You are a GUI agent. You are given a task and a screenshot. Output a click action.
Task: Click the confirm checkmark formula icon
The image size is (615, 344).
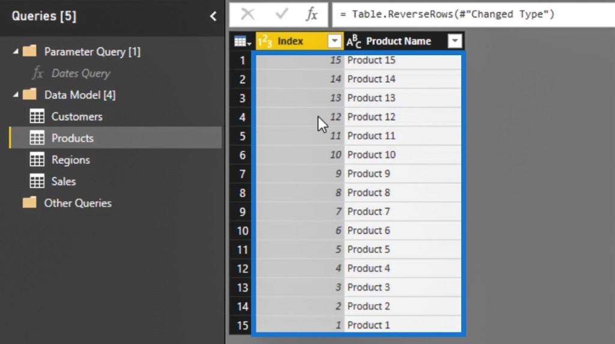282,14
